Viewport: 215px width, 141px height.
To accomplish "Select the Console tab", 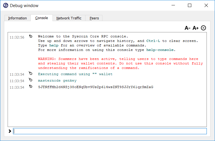I will pos(41,18).
